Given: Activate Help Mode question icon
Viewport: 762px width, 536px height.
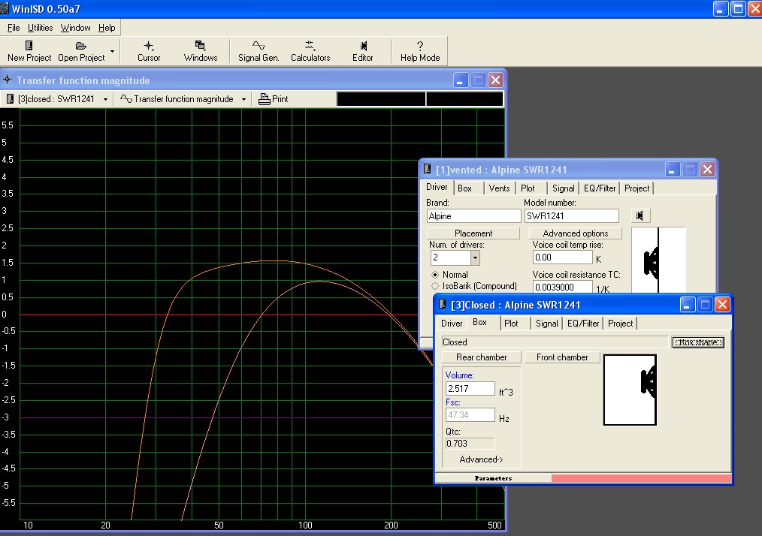Looking at the screenshot, I should click(x=420, y=46).
